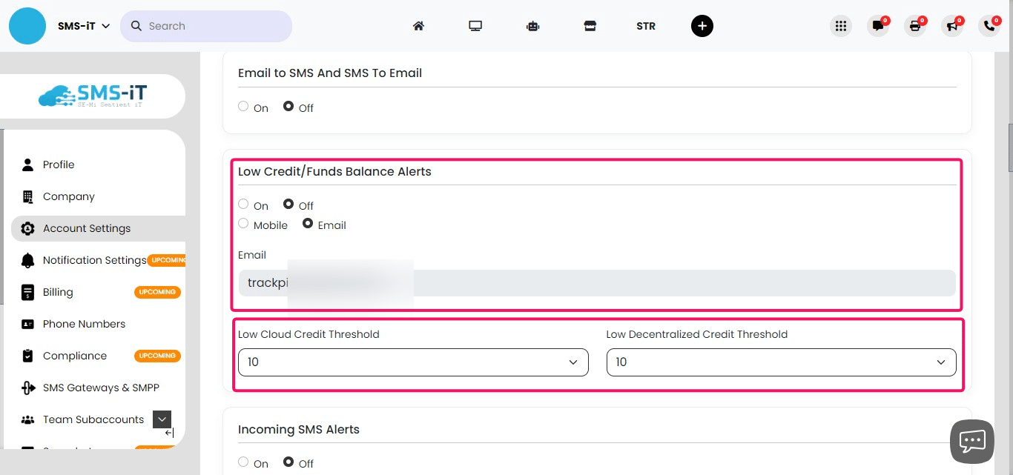Open the robot/bot icon in top navigation
Image resolution: width=1013 pixels, height=475 pixels.
point(532,25)
